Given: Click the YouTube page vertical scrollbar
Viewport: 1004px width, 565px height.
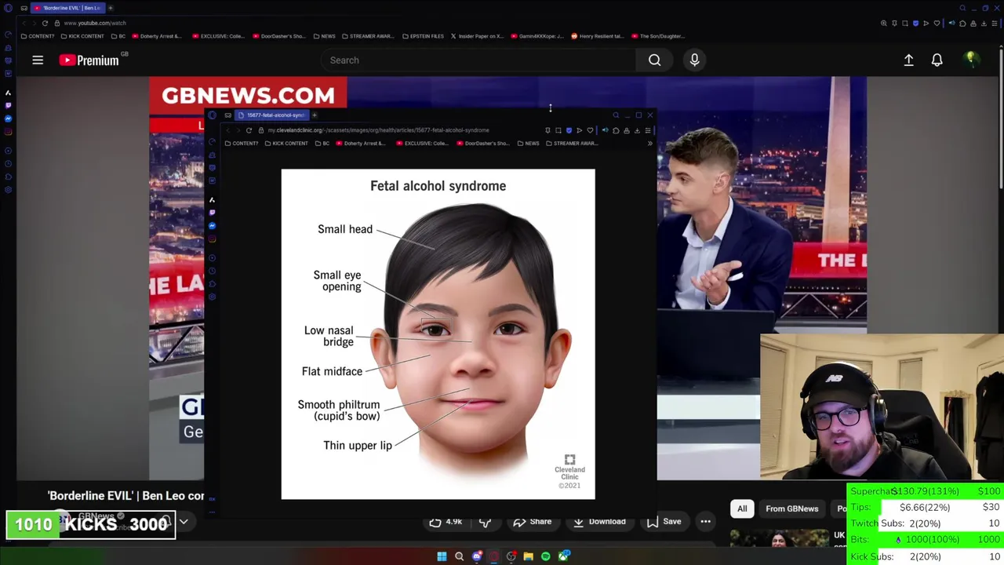Looking at the screenshot, I should [1001, 118].
